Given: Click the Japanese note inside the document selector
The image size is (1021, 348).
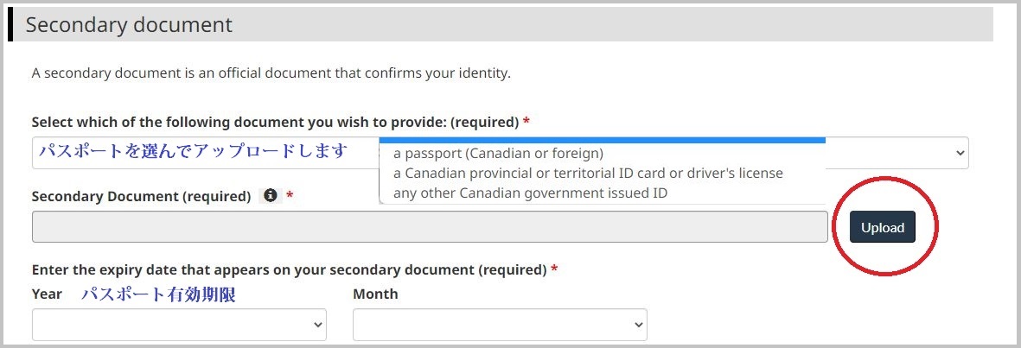Looking at the screenshot, I should (193, 152).
